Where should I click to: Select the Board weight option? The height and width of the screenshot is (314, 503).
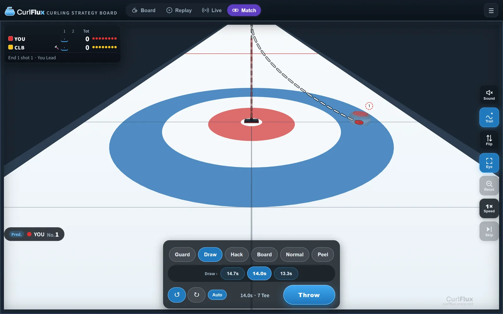coord(264,255)
